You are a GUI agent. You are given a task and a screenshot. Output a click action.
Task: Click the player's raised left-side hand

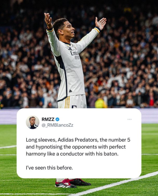pos(48,20)
